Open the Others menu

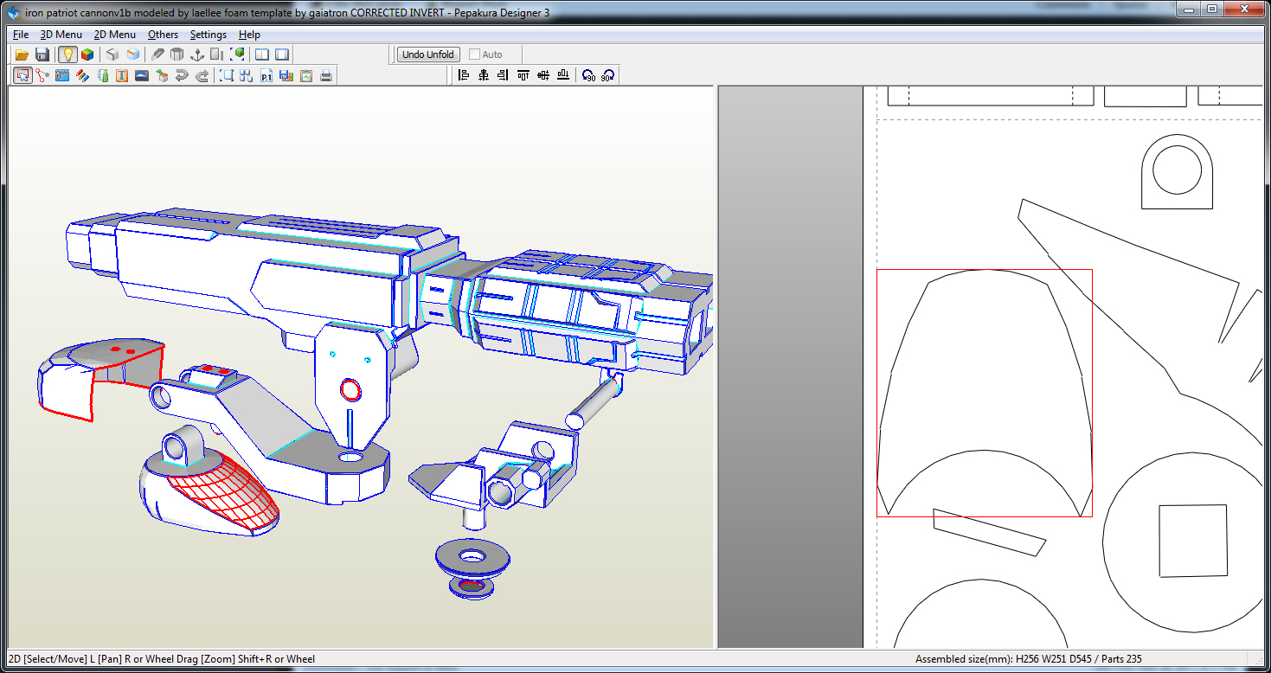click(163, 35)
